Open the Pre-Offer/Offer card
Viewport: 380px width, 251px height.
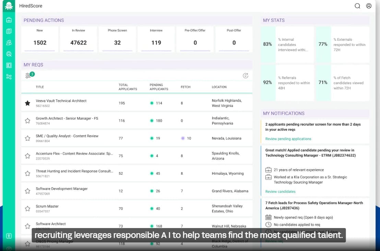point(195,39)
